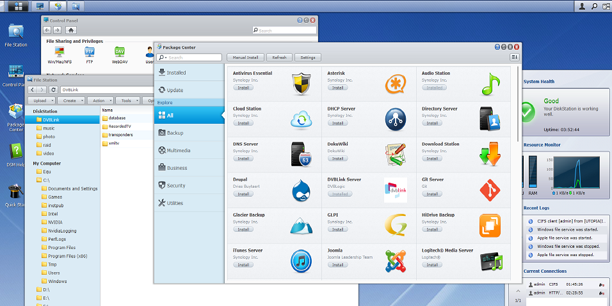Open DSM Help desktop icon

pyautogui.click(x=16, y=155)
